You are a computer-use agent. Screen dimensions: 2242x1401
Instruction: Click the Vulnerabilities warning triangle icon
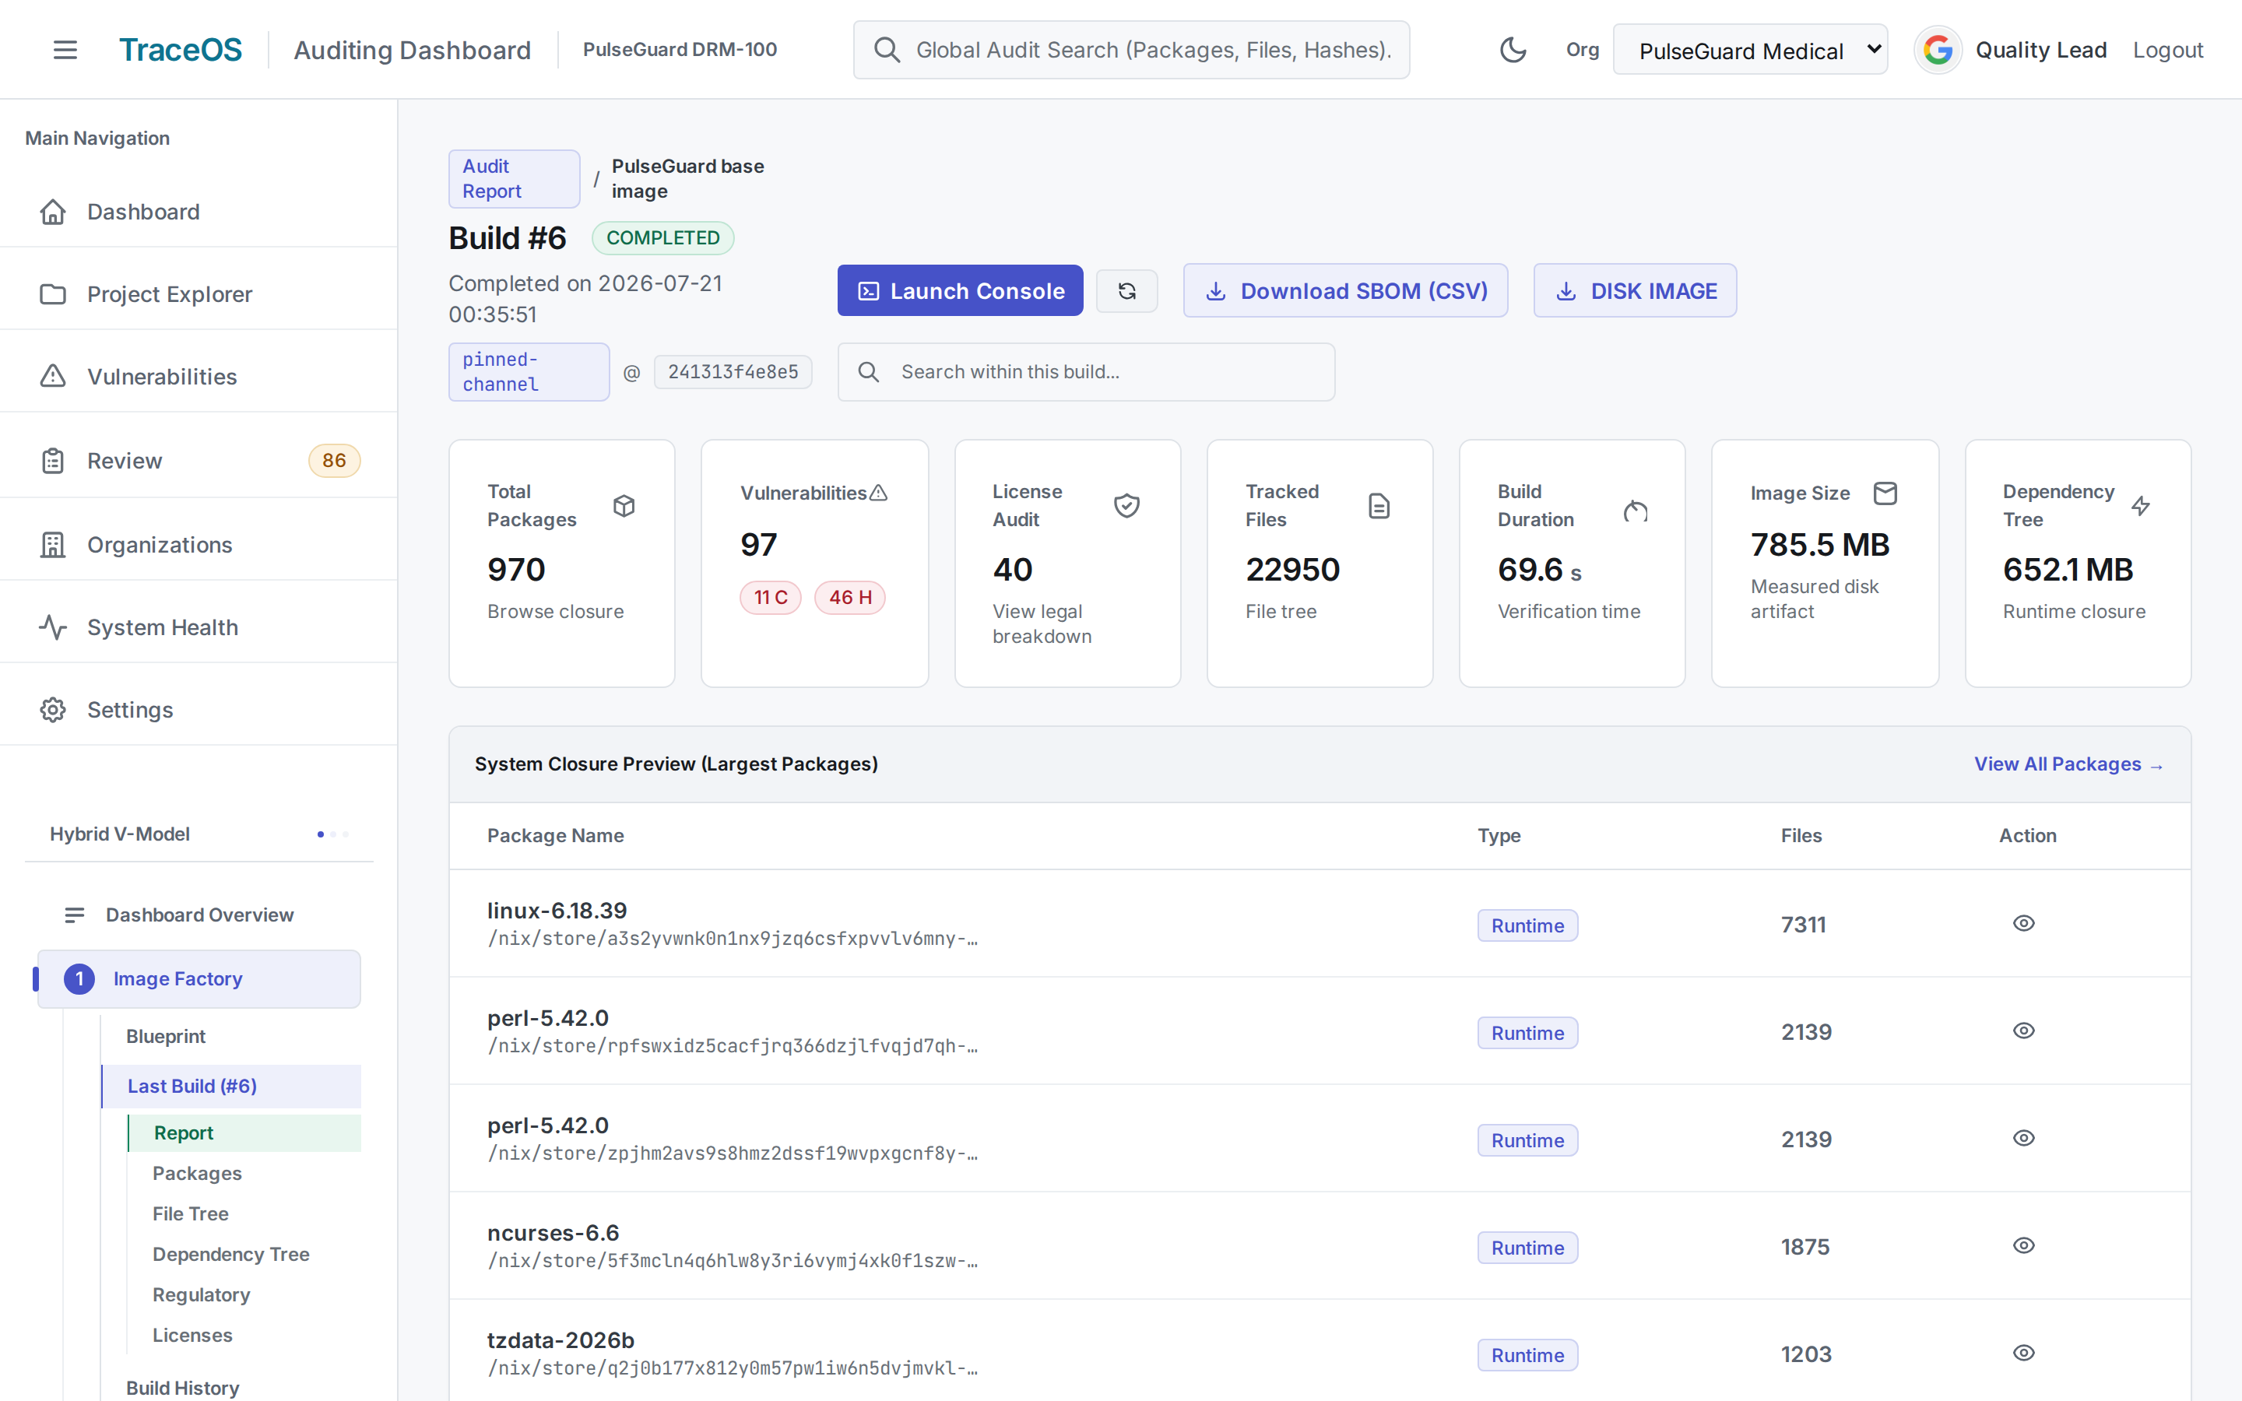tap(53, 376)
